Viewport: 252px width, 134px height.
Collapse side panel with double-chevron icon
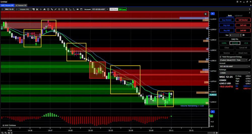[206, 14]
